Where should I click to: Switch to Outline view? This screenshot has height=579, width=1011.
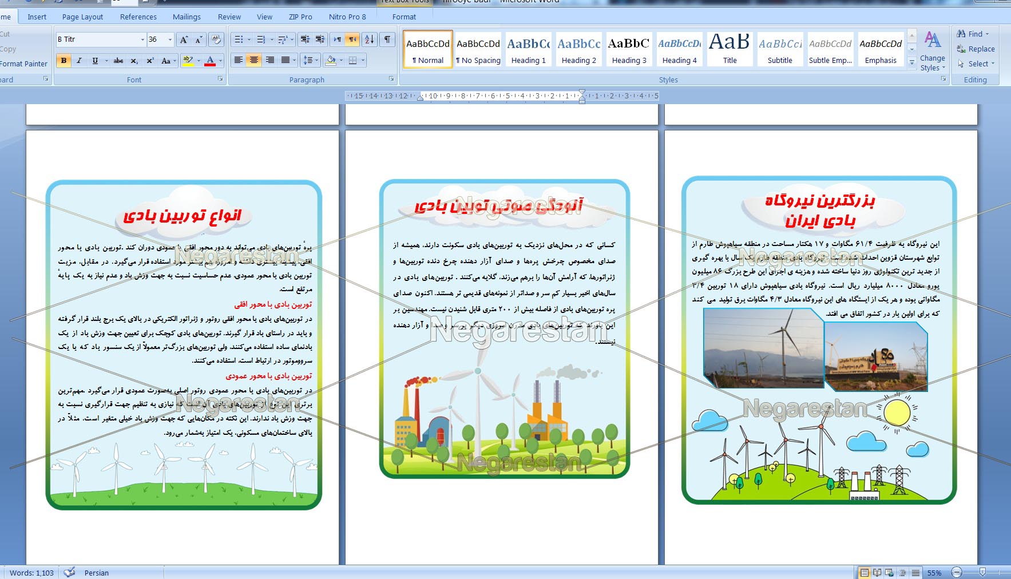click(x=902, y=572)
